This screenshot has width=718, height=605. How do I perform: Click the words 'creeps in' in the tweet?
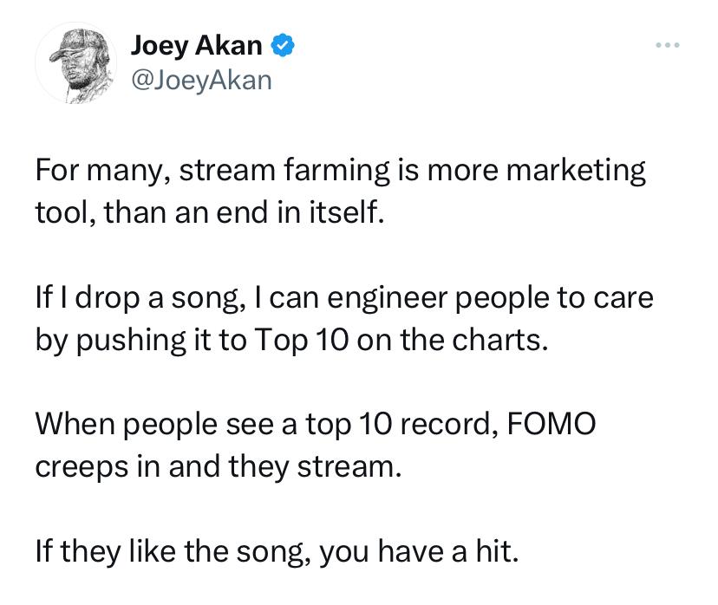pos(97,468)
